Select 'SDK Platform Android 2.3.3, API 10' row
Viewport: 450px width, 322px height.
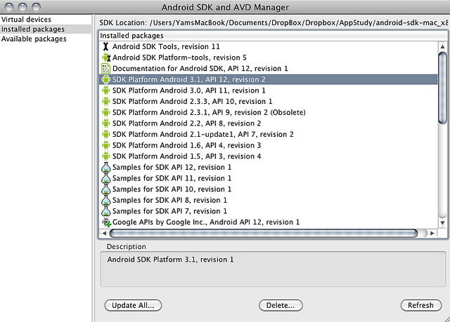coord(269,101)
